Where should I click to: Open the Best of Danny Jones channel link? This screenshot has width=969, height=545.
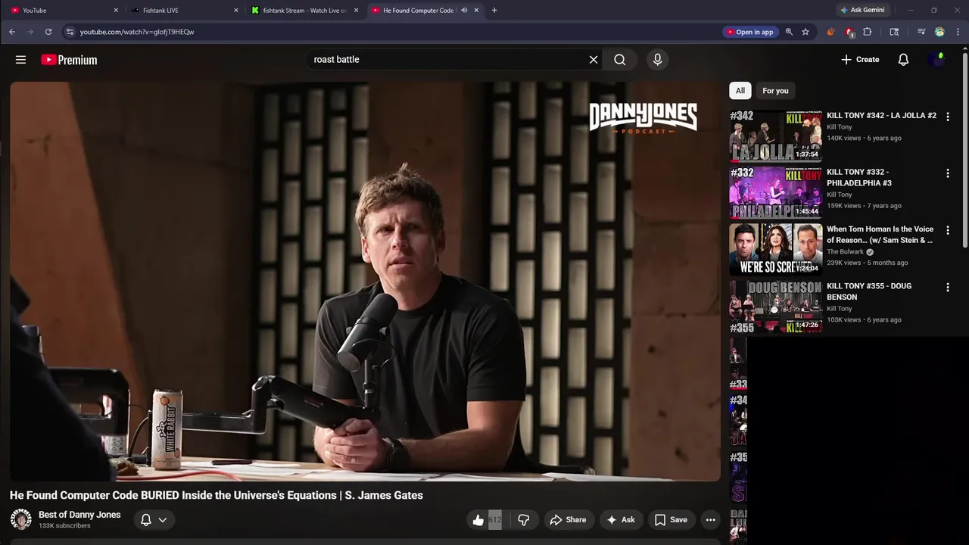click(x=79, y=515)
